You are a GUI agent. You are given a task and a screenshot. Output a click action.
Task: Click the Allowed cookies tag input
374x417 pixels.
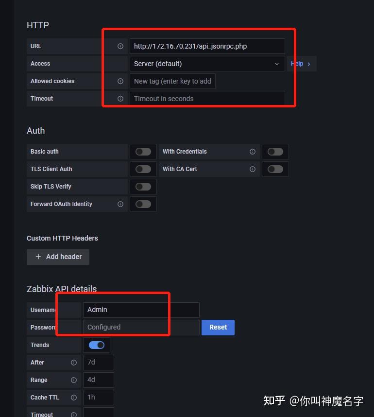(172, 81)
